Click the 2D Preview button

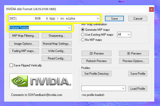pyautogui.click(x=96, y=54)
